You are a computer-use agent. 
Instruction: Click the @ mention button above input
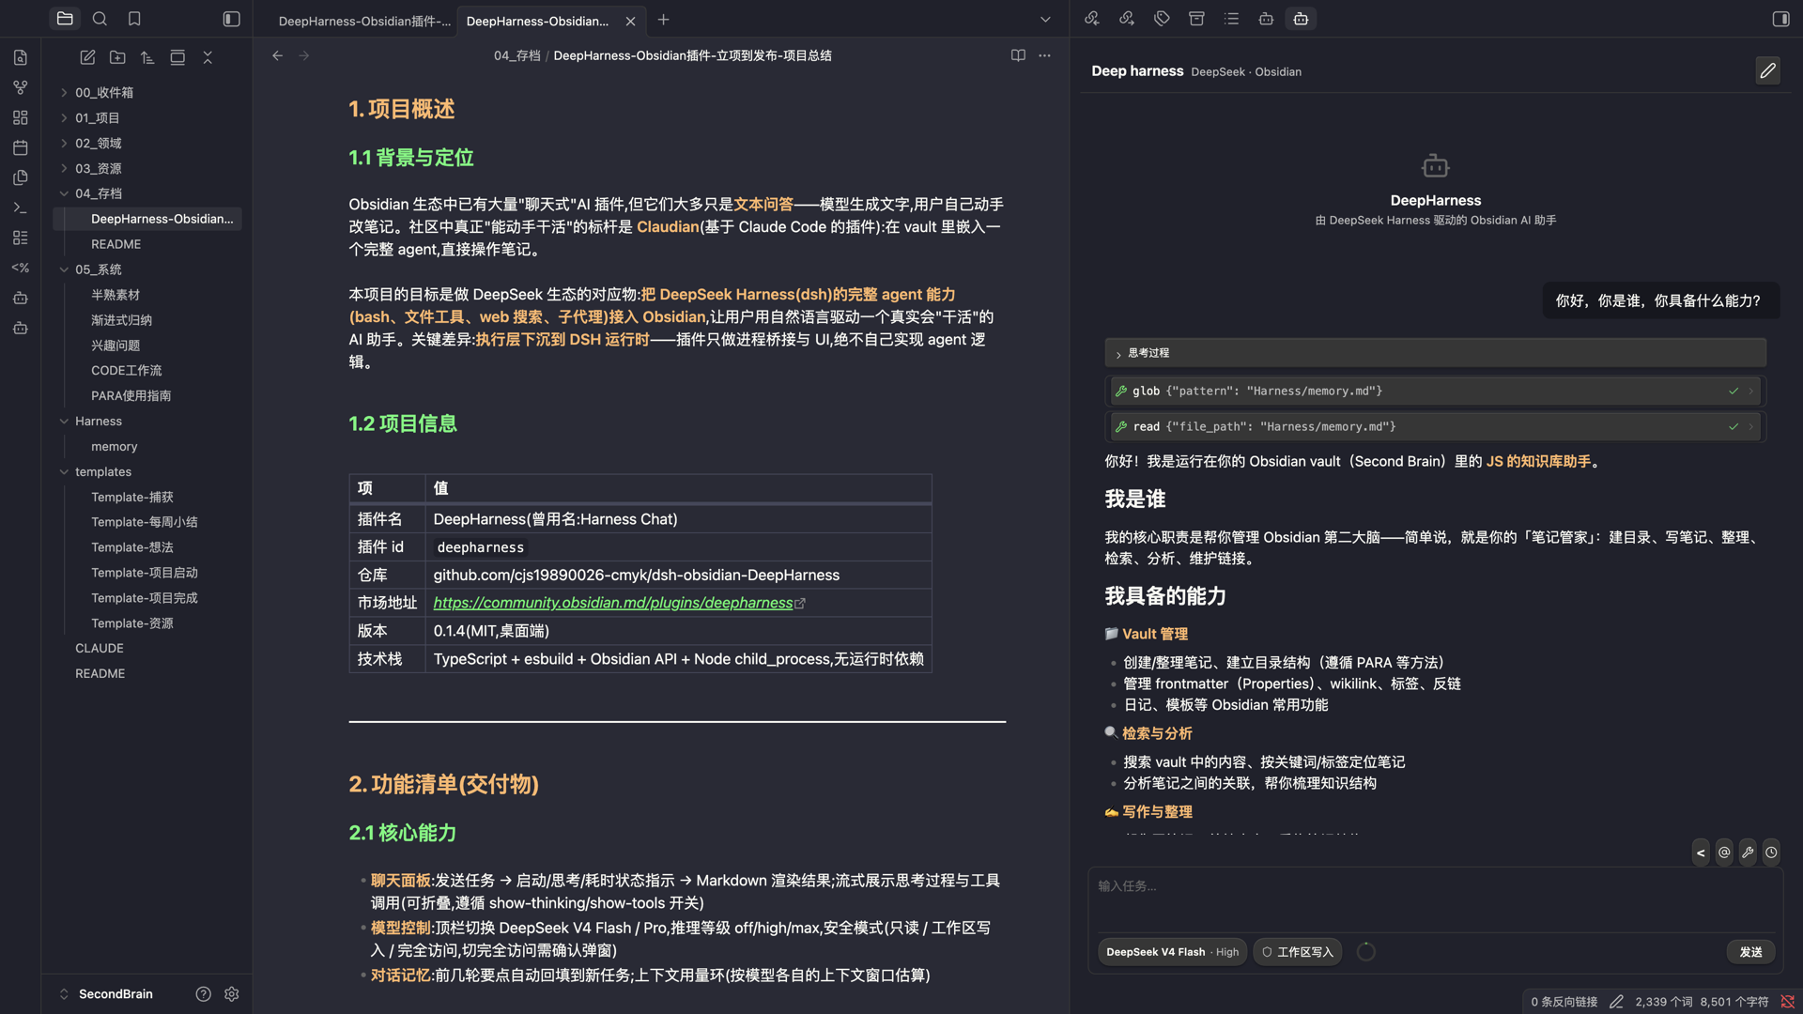tap(1724, 853)
